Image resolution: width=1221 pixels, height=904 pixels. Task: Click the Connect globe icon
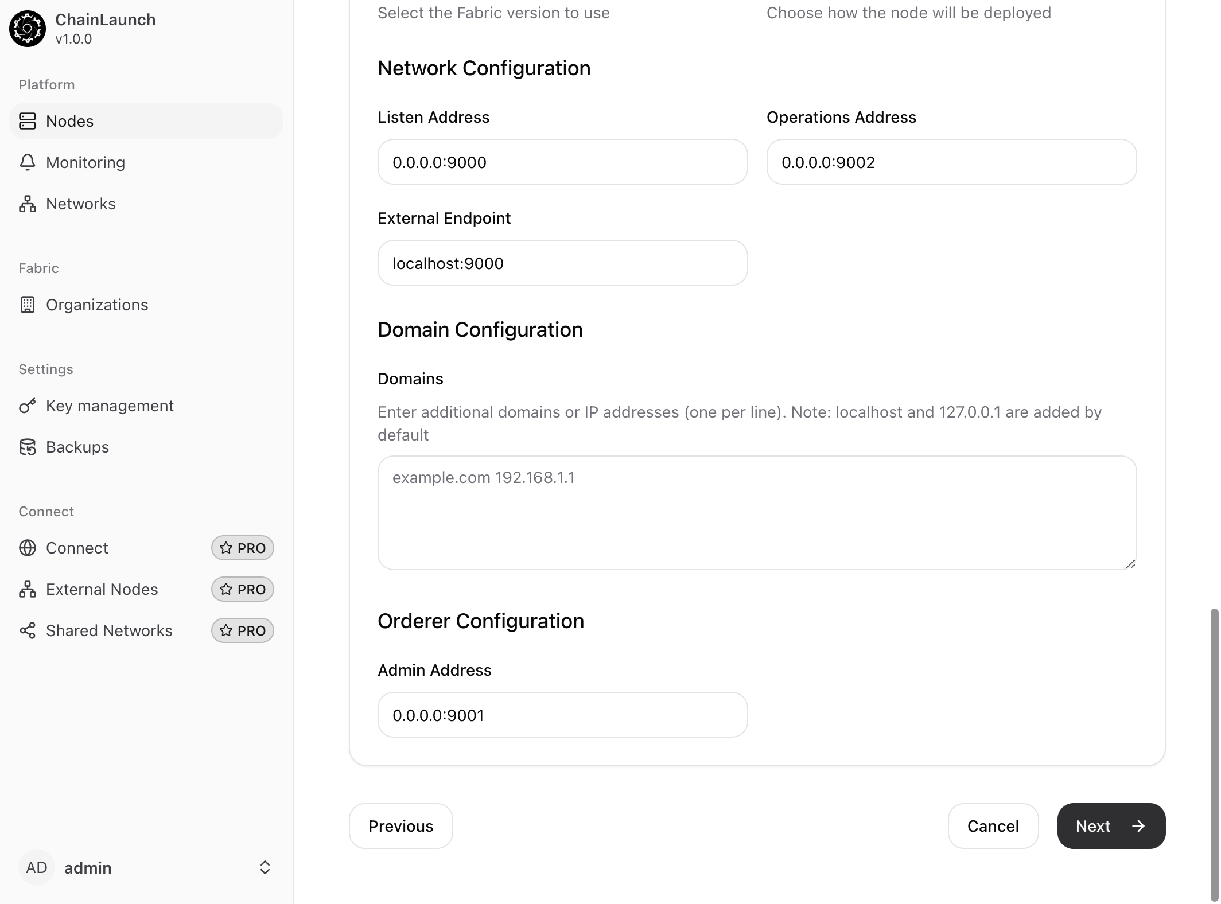click(x=27, y=548)
